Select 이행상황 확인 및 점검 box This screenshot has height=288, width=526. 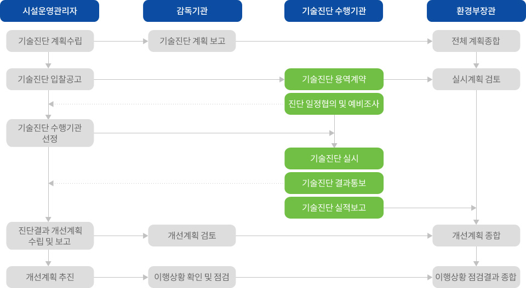click(x=192, y=277)
